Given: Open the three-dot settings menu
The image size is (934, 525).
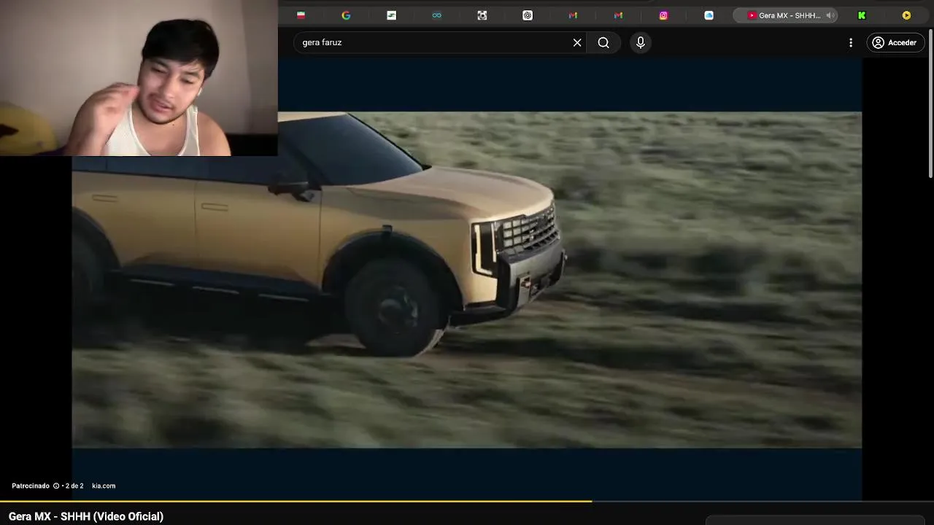Looking at the screenshot, I should (851, 42).
